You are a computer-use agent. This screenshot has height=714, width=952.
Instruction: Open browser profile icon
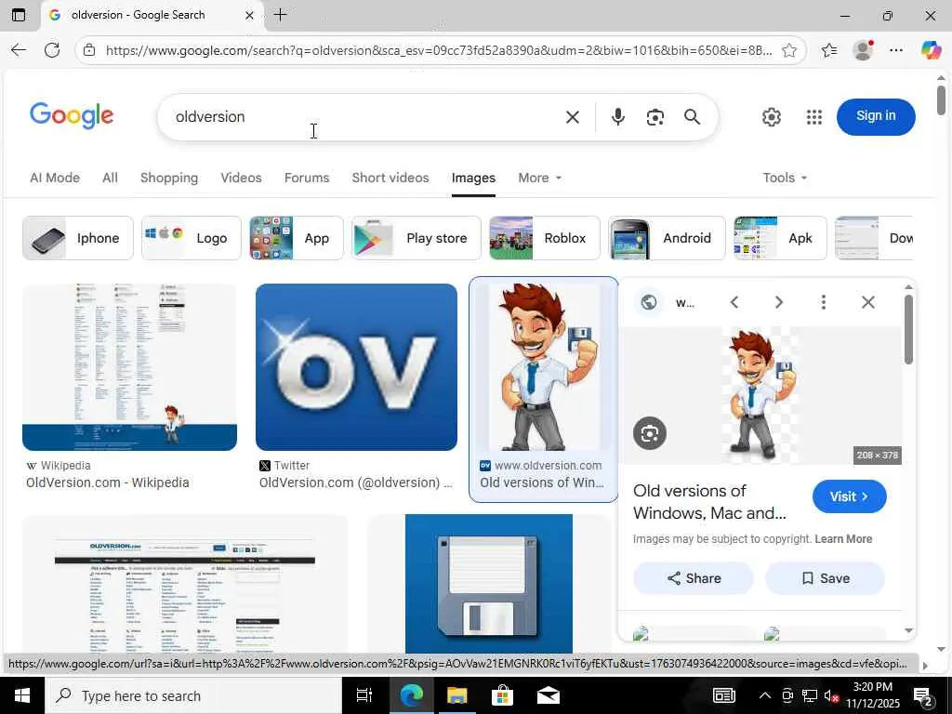coord(863,50)
